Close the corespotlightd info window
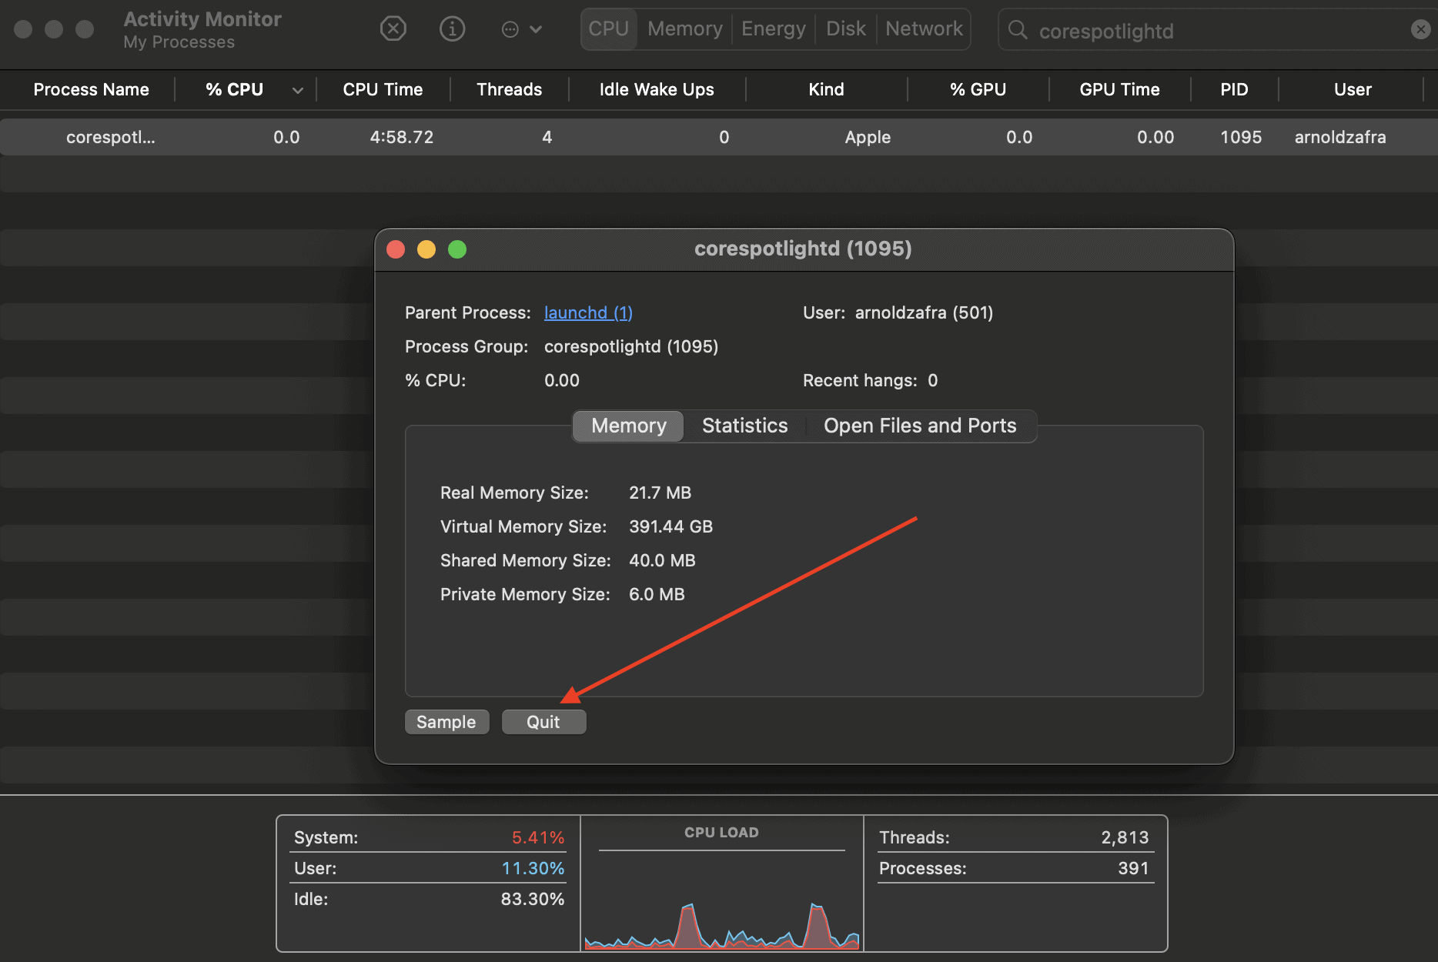 pyautogui.click(x=396, y=249)
